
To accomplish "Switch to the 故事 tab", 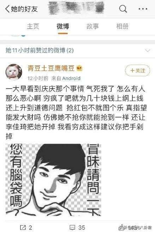I will click(93, 26).
